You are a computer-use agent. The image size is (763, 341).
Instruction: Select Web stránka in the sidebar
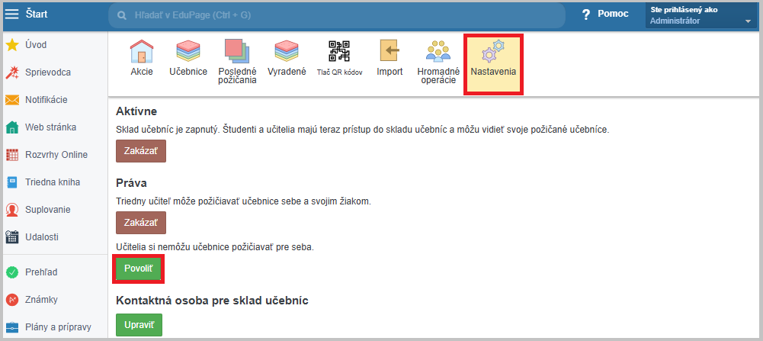(50, 127)
